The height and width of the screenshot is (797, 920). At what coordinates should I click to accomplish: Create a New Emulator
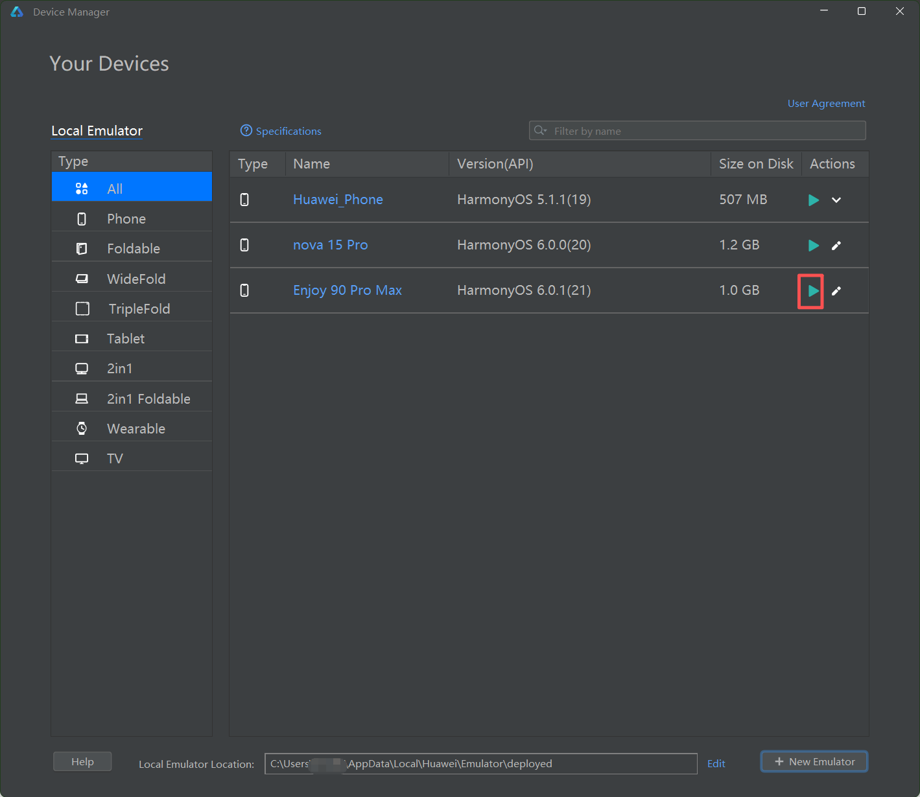814,761
